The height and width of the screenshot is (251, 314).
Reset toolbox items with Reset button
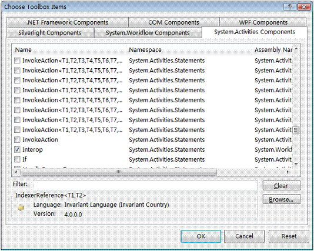[x=289, y=236]
